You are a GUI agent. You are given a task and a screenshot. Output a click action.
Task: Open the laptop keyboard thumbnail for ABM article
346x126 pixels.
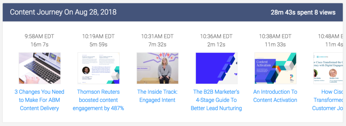click(40, 68)
